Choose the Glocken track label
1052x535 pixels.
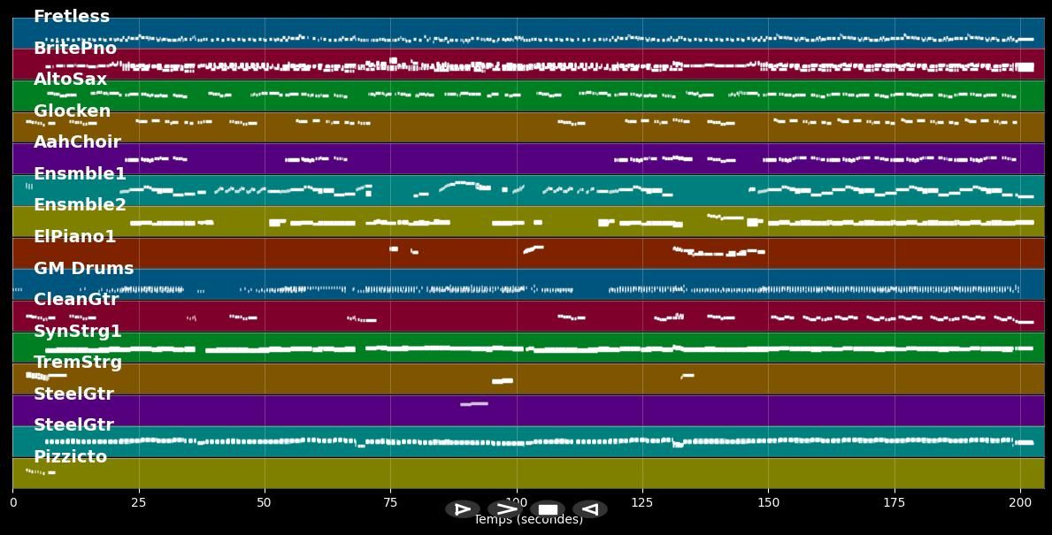(72, 111)
